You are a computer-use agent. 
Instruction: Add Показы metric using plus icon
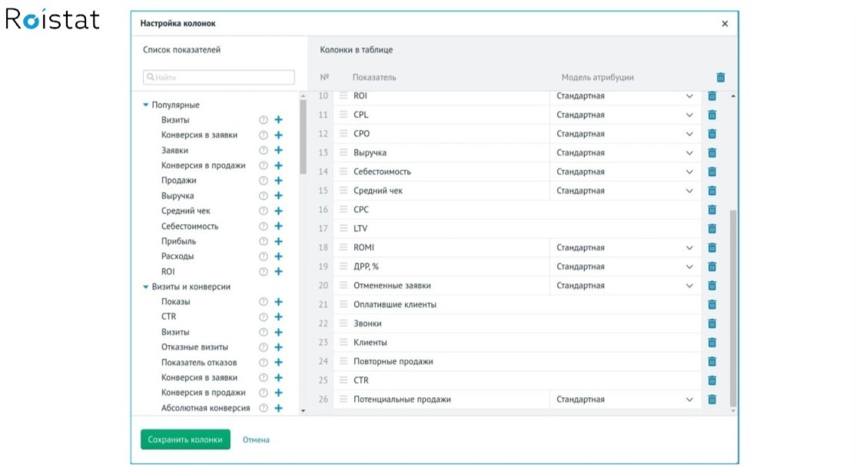tap(278, 302)
